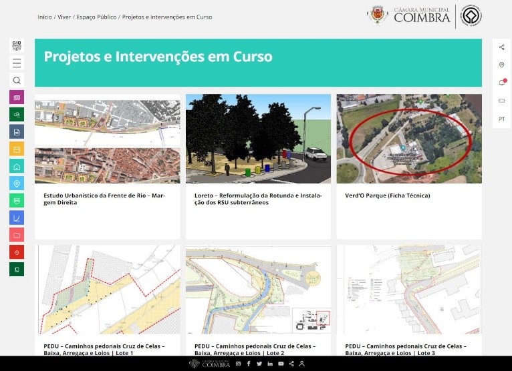The image size is (512, 371).
Task: Open YouTube link in footer
Action: point(281,364)
